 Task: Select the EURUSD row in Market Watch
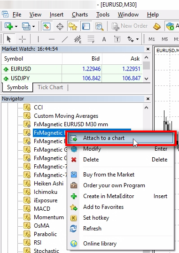72,69
